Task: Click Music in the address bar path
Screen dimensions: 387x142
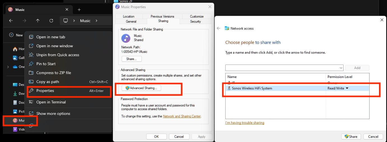Action: coord(85,21)
